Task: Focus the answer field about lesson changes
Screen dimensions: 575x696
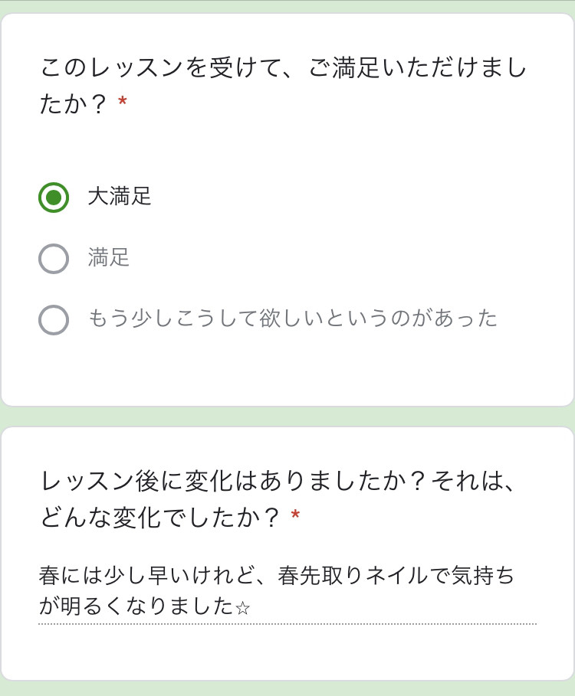Action: [x=287, y=590]
